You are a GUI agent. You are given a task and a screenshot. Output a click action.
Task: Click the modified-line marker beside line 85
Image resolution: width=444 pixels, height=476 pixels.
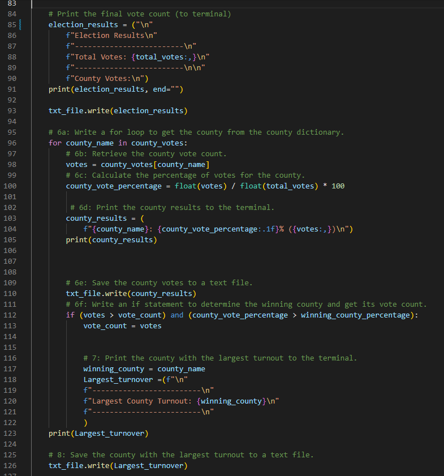click(x=20, y=24)
